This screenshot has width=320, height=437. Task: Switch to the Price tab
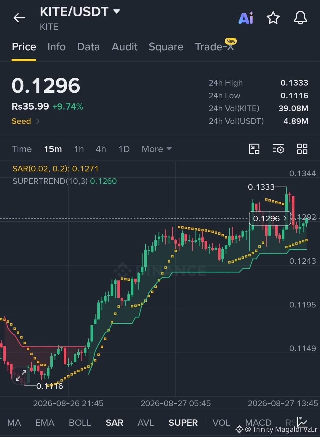click(x=24, y=47)
